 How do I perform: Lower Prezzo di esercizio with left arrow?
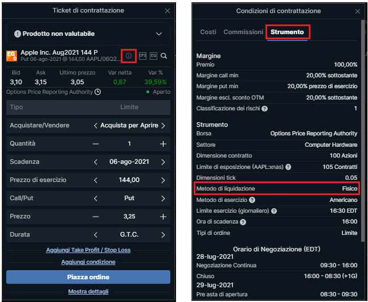tap(96, 180)
